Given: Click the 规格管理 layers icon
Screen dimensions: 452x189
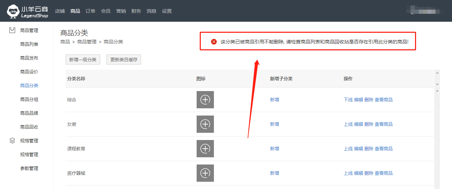Looking at the screenshot, I should click(x=12, y=141).
